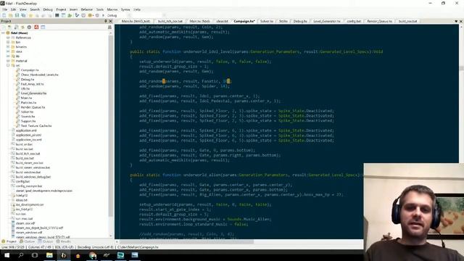The width and height of the screenshot is (464, 261).
Task: Switch to the Outline panel tab
Action: point(28,241)
